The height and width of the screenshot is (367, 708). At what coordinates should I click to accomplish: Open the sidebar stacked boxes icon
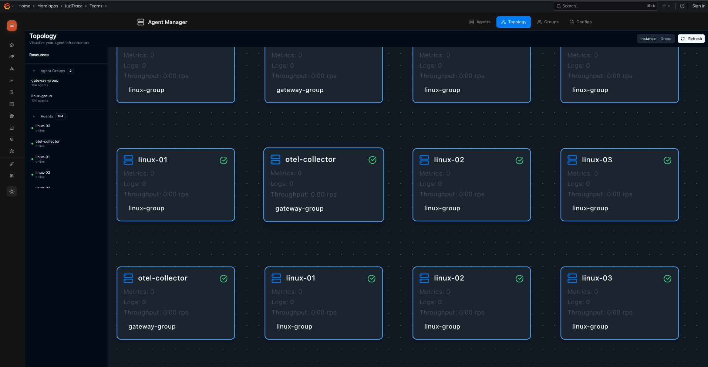tap(12, 57)
